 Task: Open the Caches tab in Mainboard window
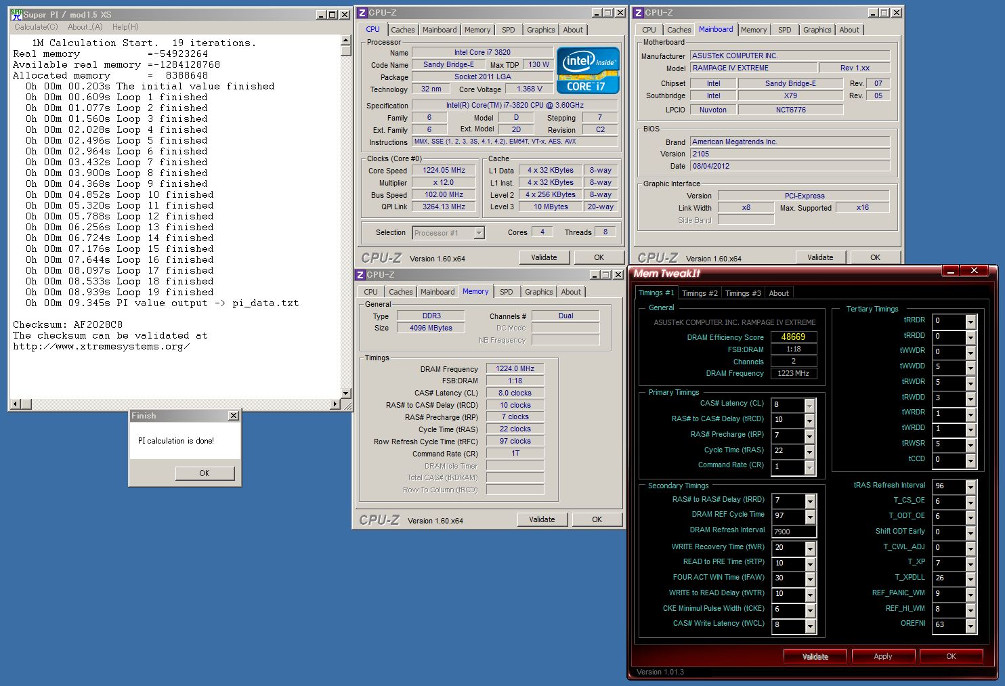click(x=679, y=30)
